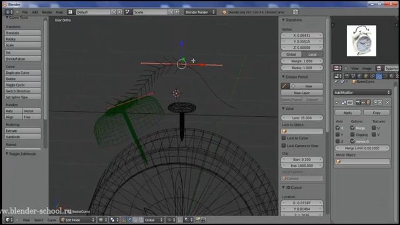
Task: Open the Add Modifier dropdown
Action: (362, 92)
